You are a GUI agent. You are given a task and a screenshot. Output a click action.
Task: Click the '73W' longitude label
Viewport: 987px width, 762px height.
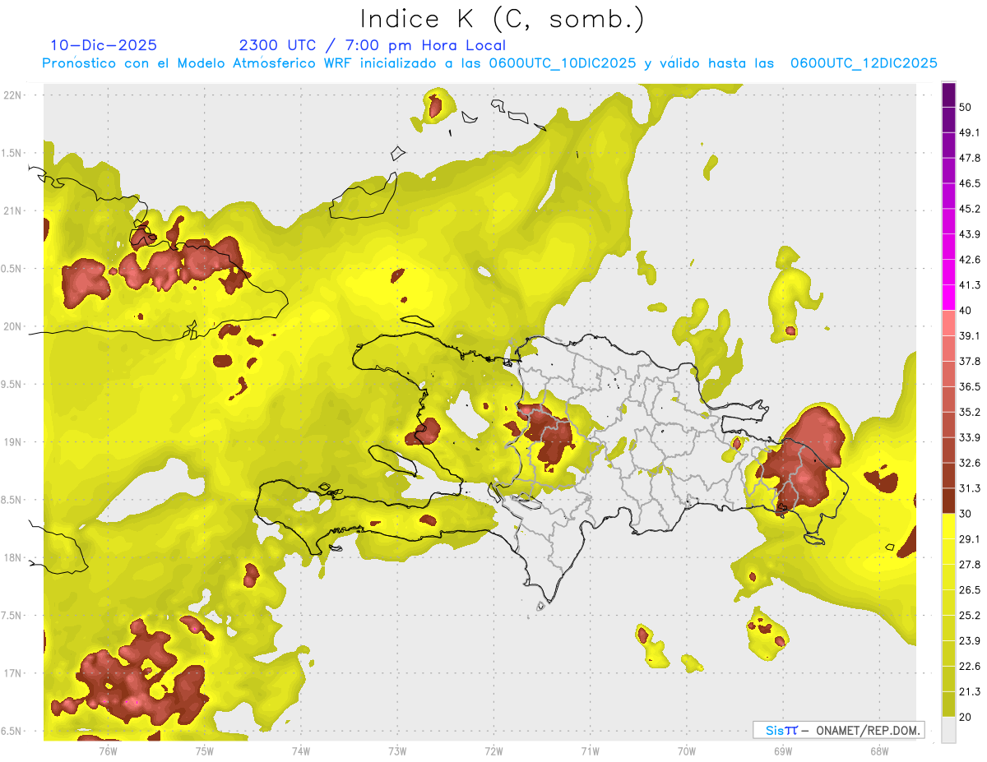(397, 750)
